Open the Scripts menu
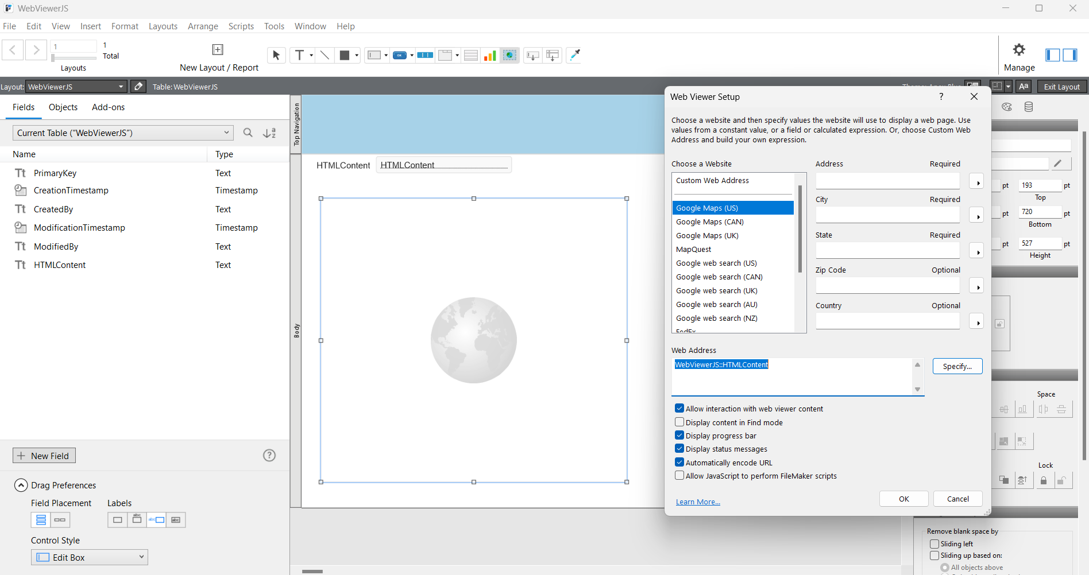Viewport: 1089px width, 575px height. point(241,26)
